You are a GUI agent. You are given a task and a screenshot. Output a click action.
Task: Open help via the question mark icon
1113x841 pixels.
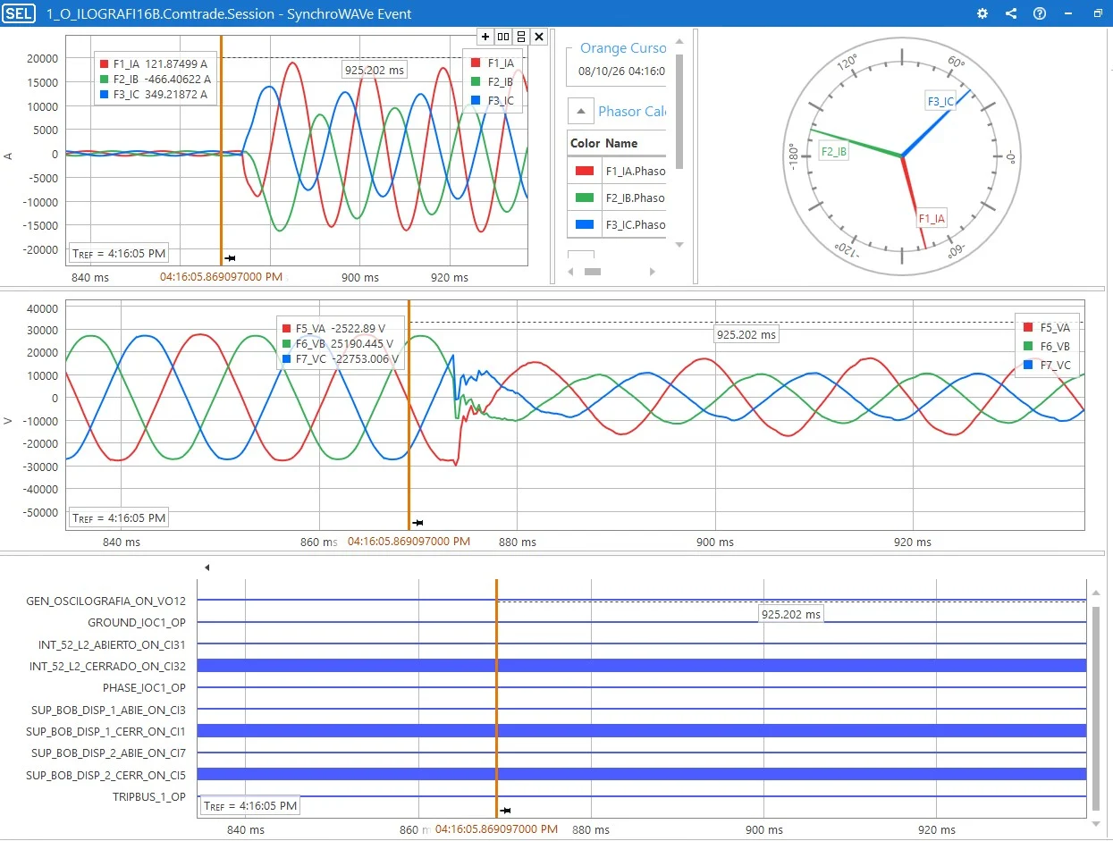(x=1040, y=13)
